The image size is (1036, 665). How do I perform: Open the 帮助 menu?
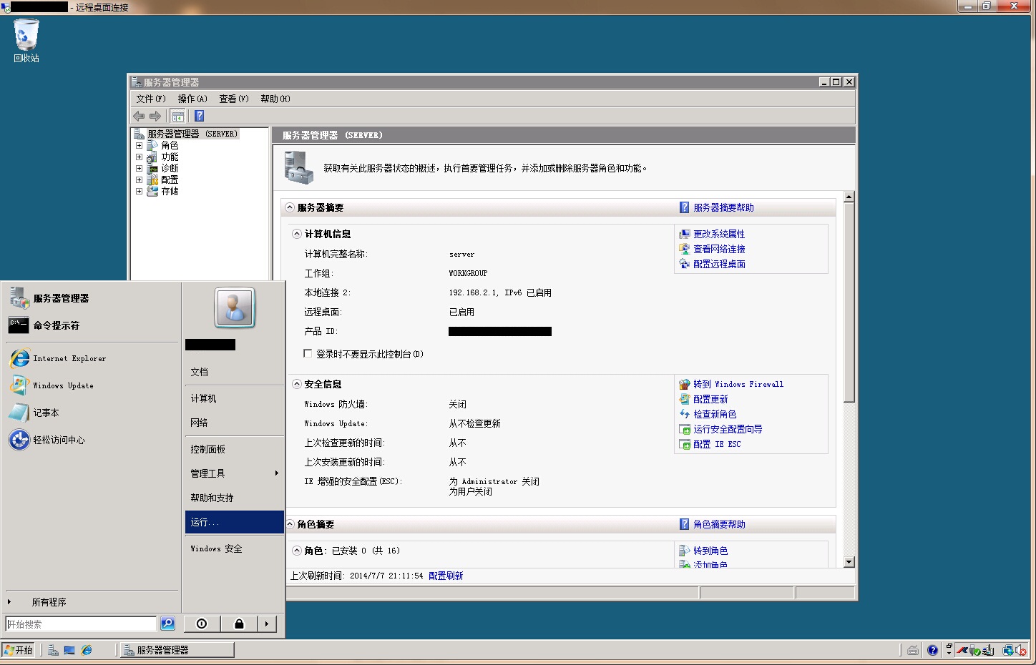pos(275,99)
